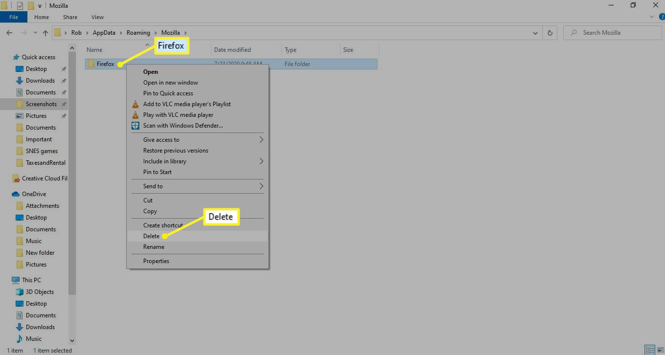
Task: Switch to Details view layout
Action: 650,350
